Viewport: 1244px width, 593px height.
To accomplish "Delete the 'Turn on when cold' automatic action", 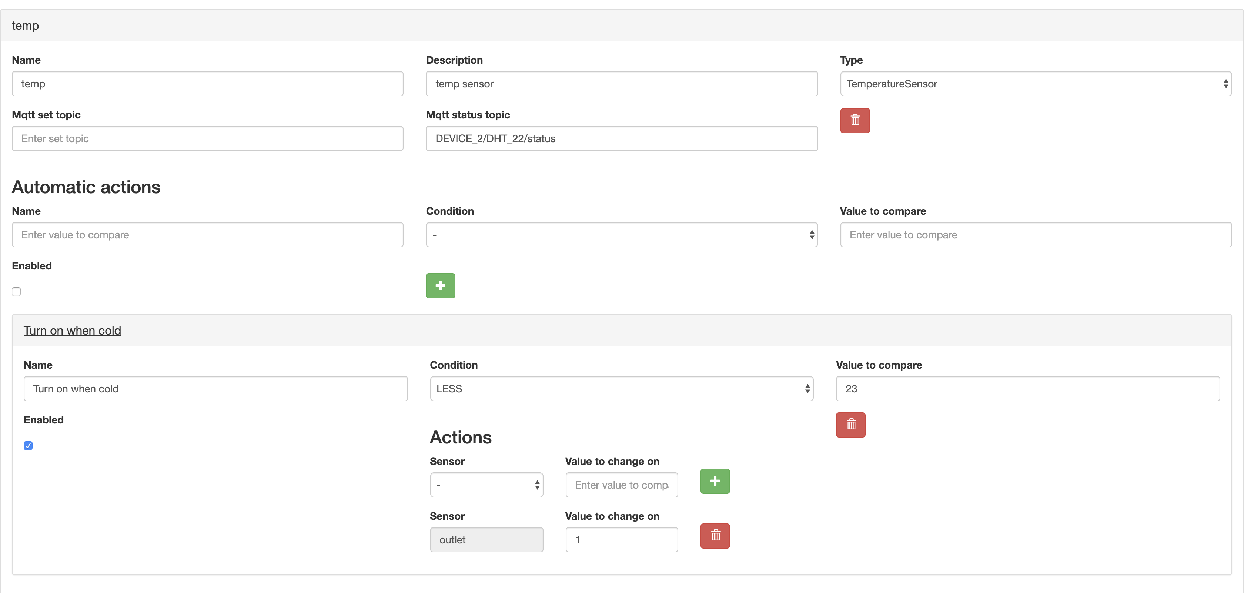I will click(850, 425).
